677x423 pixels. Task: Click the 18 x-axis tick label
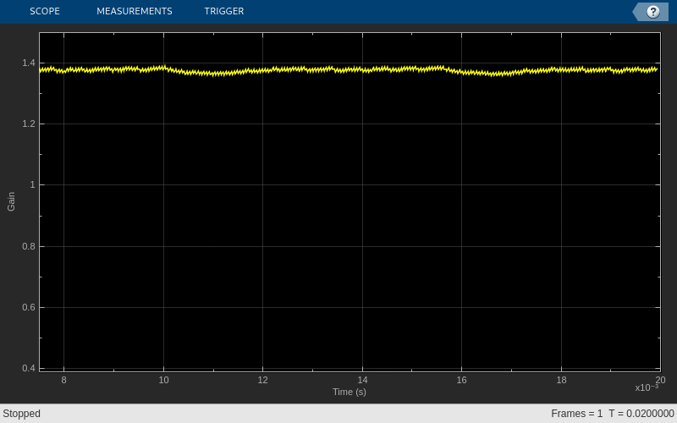click(x=561, y=380)
